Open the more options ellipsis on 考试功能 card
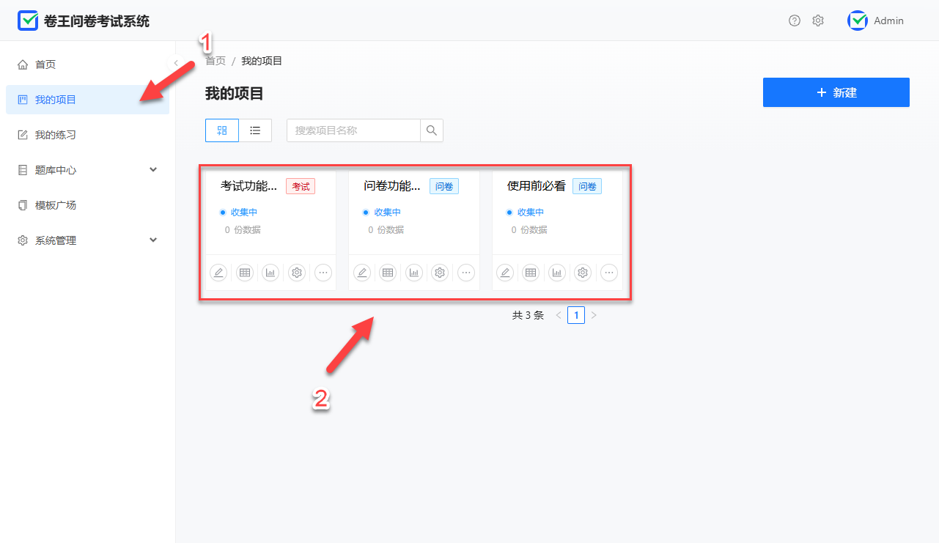Viewport: 939px width, 543px height. pyautogui.click(x=323, y=273)
